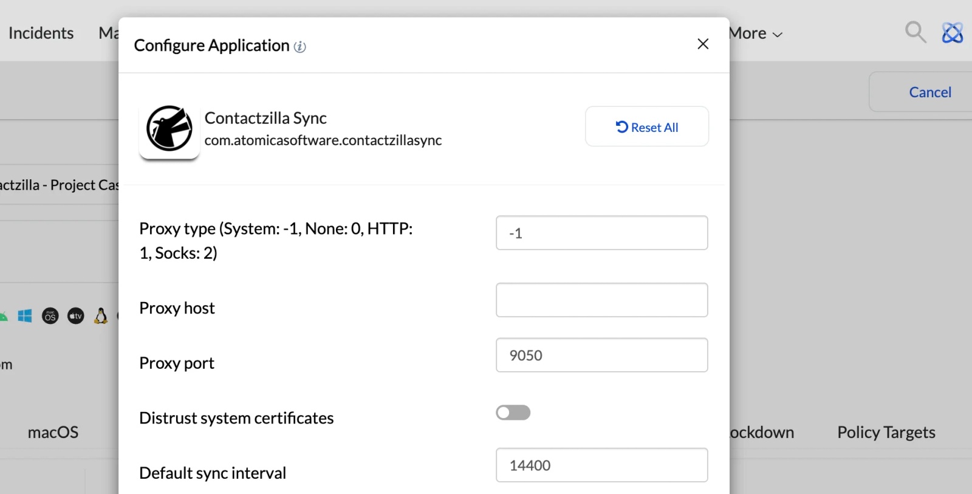Image resolution: width=972 pixels, height=494 pixels.
Task: Click the Proxy host label
Action: 177,308
